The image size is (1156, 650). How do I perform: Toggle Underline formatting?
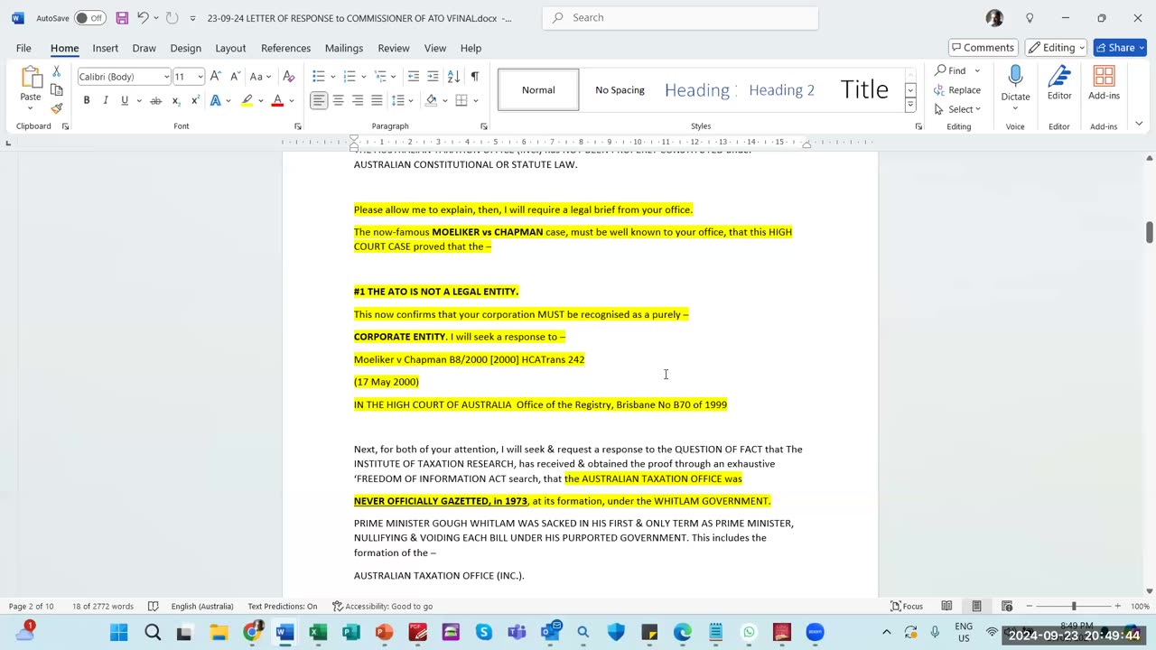[x=125, y=100]
